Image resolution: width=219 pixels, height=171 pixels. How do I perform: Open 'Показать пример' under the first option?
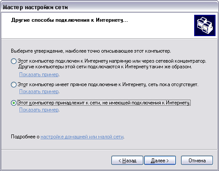(39, 74)
